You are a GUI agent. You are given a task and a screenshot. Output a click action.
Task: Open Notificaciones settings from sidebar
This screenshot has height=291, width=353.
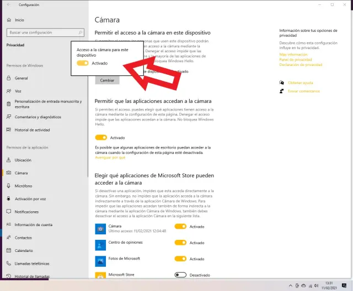(x=26, y=212)
